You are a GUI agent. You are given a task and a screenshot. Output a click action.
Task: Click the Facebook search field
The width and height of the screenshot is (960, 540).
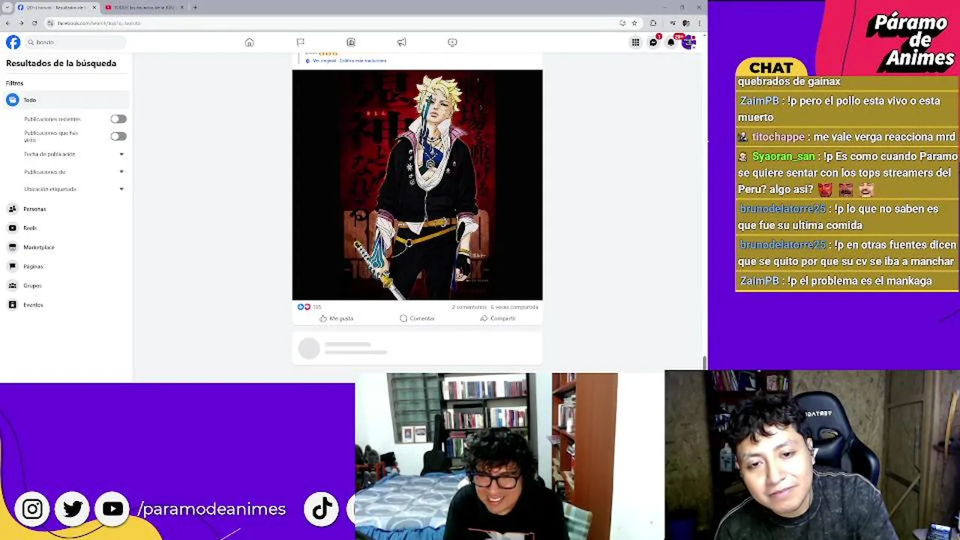(x=76, y=42)
